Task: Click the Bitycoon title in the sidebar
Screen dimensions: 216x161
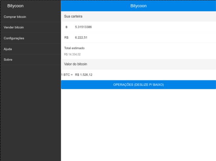Action: coord(15,6)
